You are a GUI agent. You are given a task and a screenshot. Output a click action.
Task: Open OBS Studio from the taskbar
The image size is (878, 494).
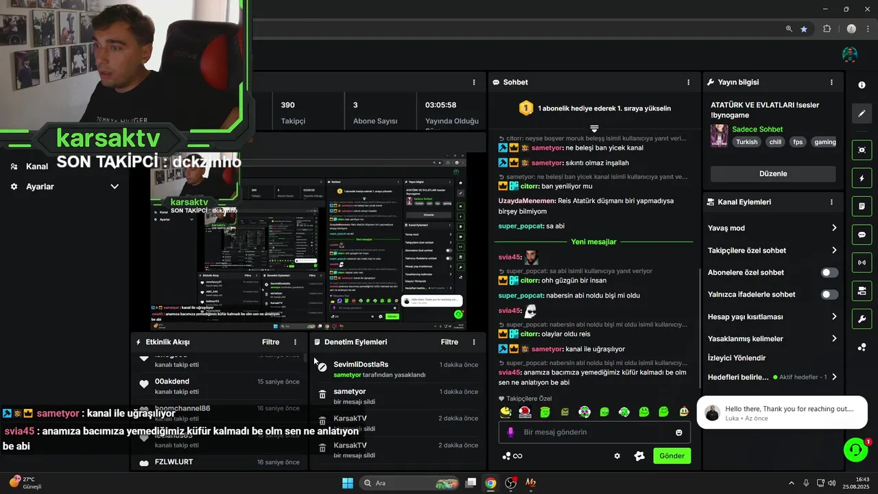[511, 483]
